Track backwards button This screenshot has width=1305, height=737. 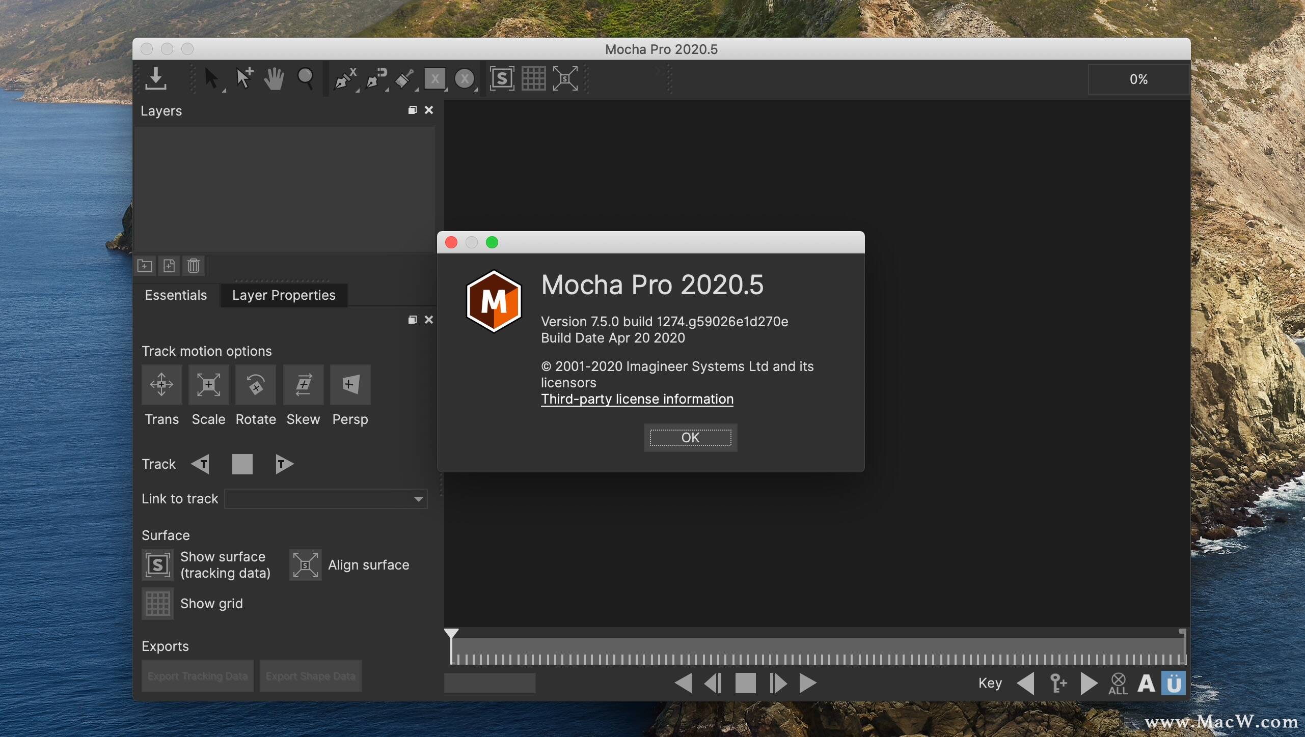coord(200,464)
